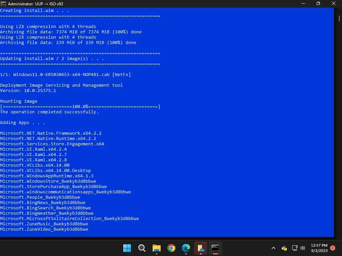Click the console vertical scrollbar thumb
The height and width of the screenshot is (256, 342).
click(339, 18)
